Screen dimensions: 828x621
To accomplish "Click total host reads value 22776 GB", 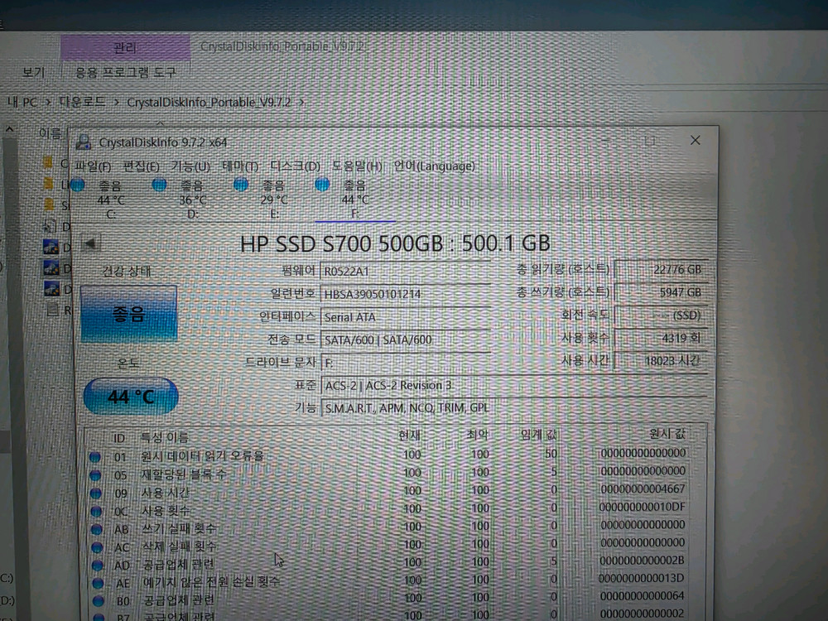I will [660, 269].
